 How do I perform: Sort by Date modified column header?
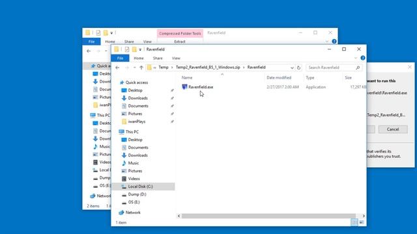tap(279, 78)
